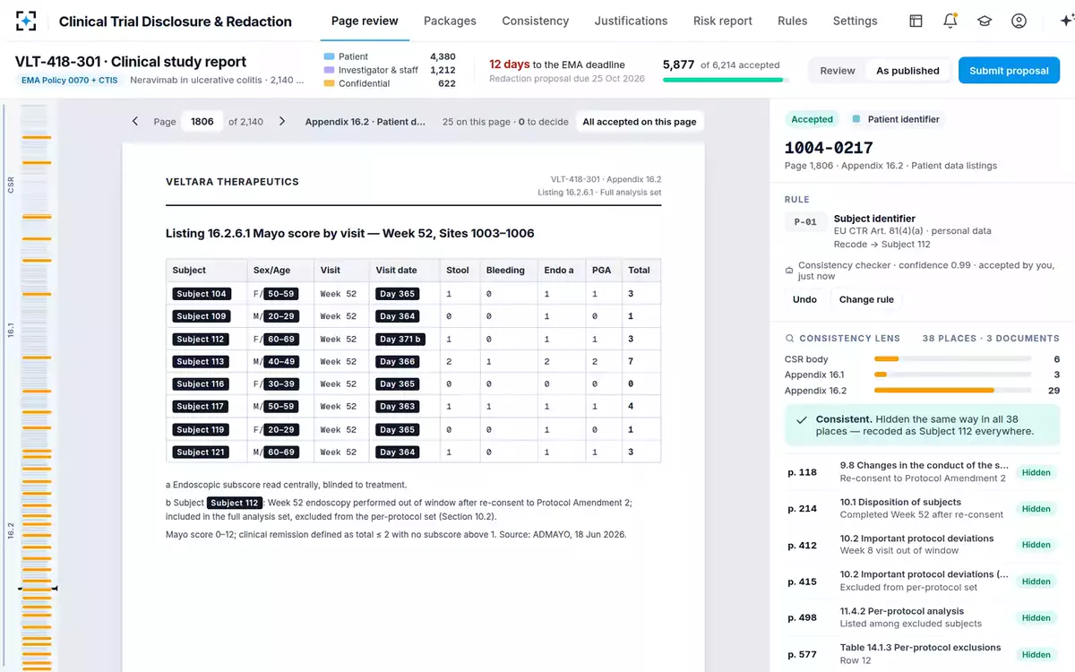Open the layout panel icon

(916, 21)
